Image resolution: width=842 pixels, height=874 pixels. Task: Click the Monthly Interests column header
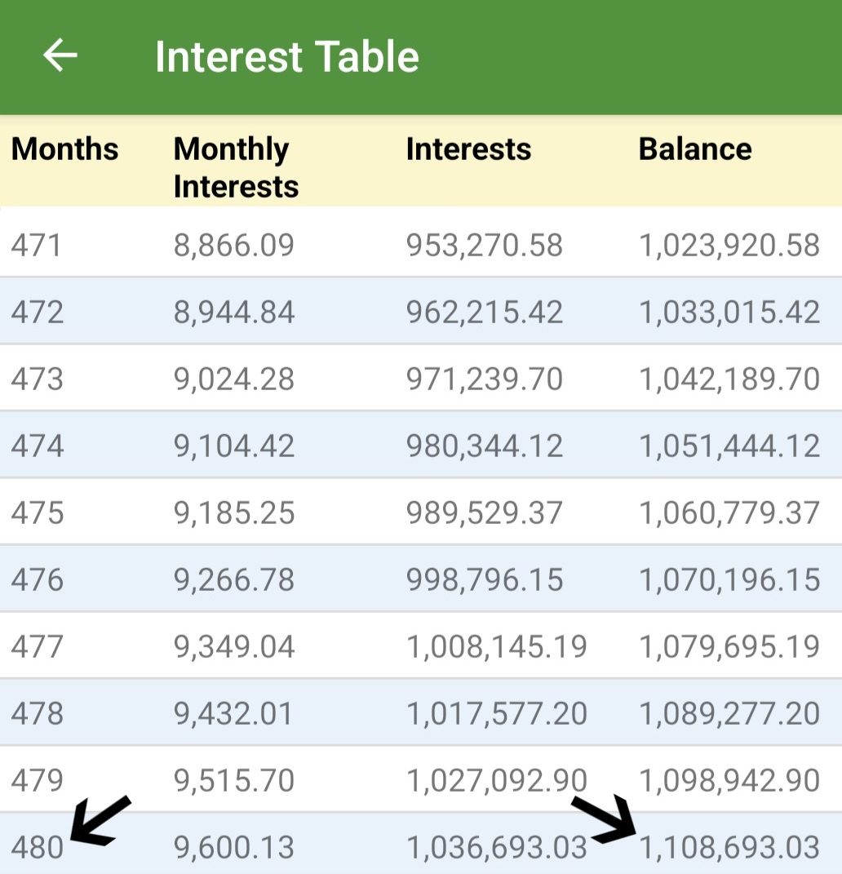pyautogui.click(x=236, y=167)
